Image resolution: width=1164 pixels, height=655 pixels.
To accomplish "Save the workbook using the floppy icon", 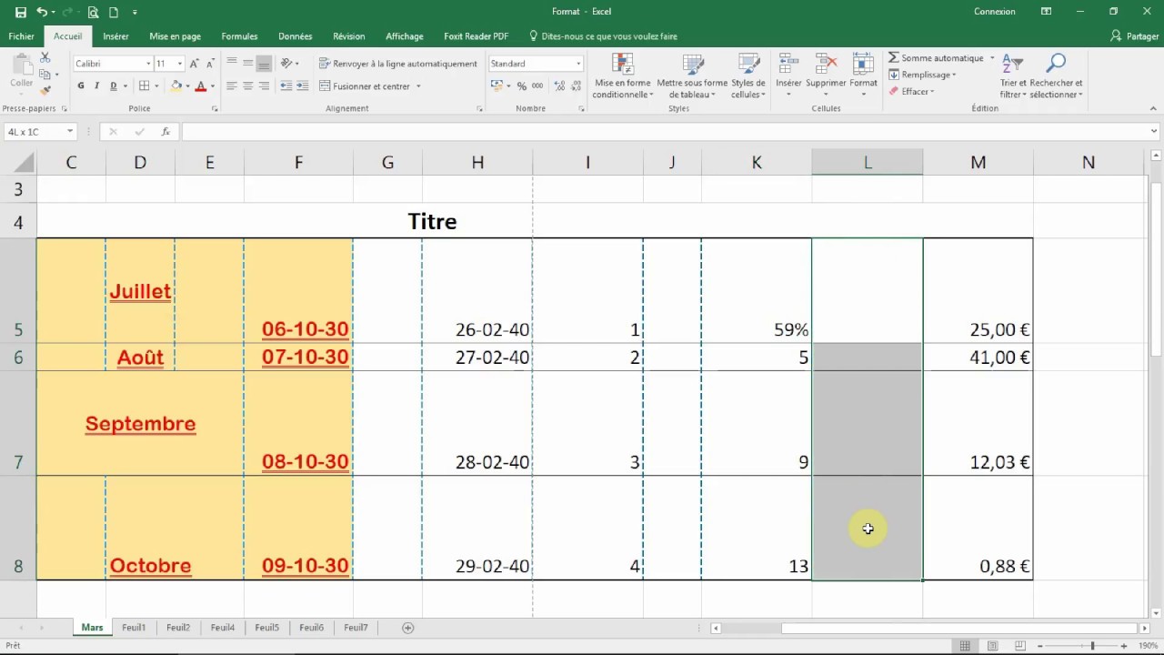I will [21, 12].
